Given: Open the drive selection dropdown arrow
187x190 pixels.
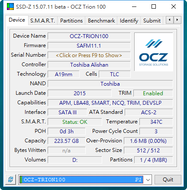Looking at the screenshot, I should click(148, 180).
